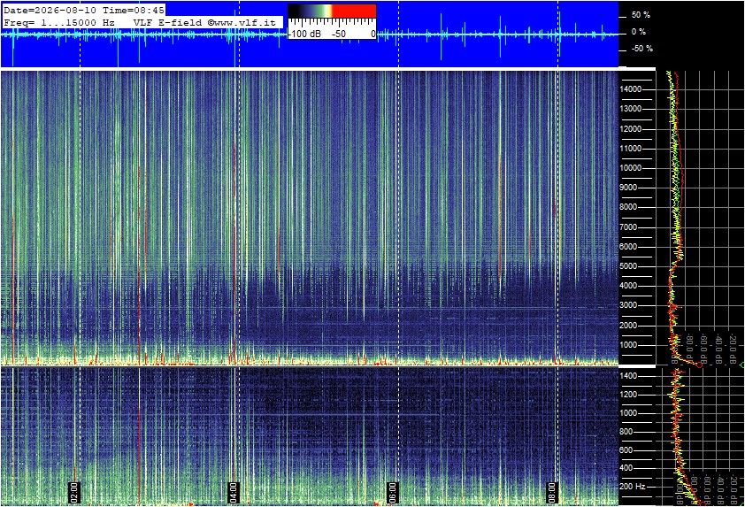The image size is (745, 507).
Task: Click the "-100 dB" color scale label
Action: 305,34
